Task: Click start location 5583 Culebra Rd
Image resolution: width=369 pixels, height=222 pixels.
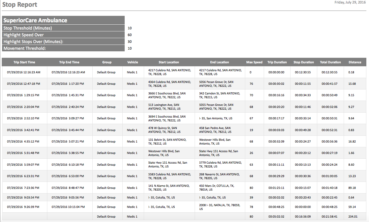Action: (x=169, y=176)
